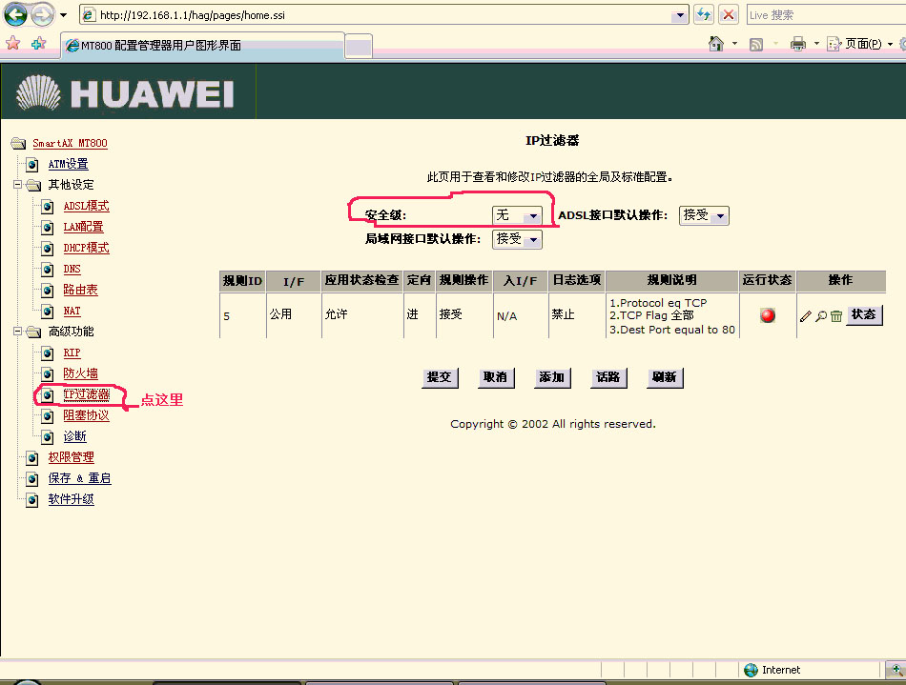Viewport: 906px width, 685px height.
Task: Open the 页面(P) browser menu
Action: pyautogui.click(x=862, y=44)
